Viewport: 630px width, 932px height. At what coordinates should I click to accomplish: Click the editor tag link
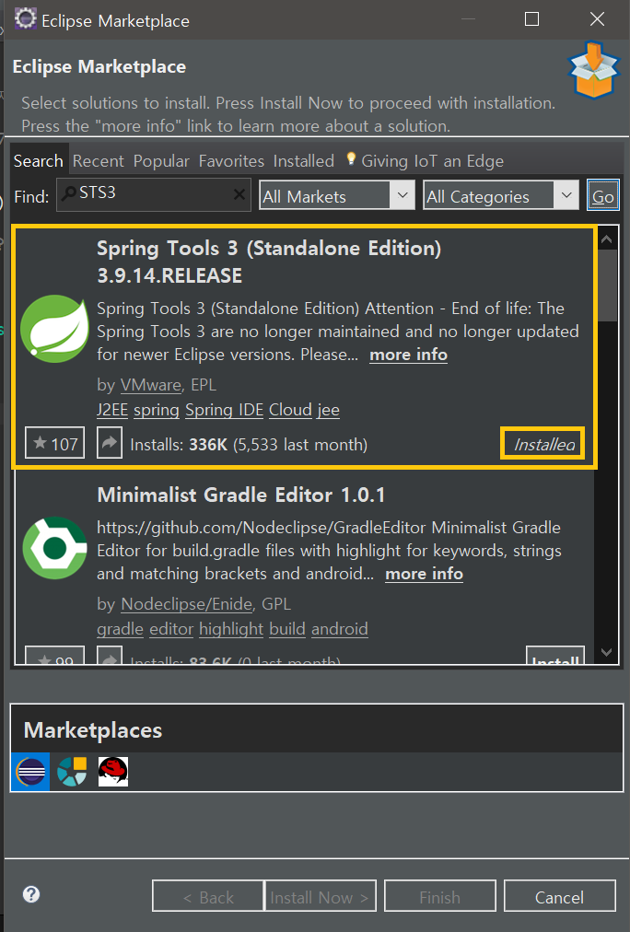(171, 629)
